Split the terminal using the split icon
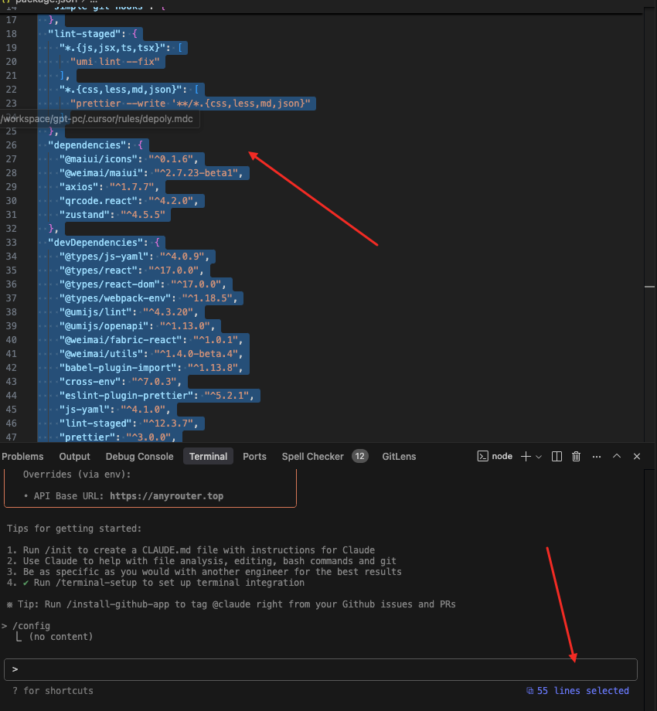Image resolution: width=657 pixels, height=711 pixels. pyautogui.click(x=556, y=456)
